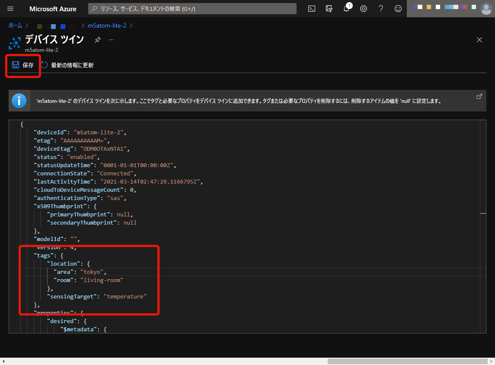The width and height of the screenshot is (495, 365).
Task: Click the left arrow of the horizontal scrollbar
Action: click(3, 361)
